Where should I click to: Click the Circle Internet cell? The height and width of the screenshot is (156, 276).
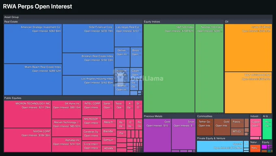(x=92, y=147)
